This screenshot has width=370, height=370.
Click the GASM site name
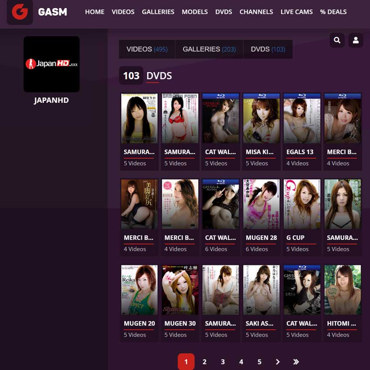(x=52, y=12)
